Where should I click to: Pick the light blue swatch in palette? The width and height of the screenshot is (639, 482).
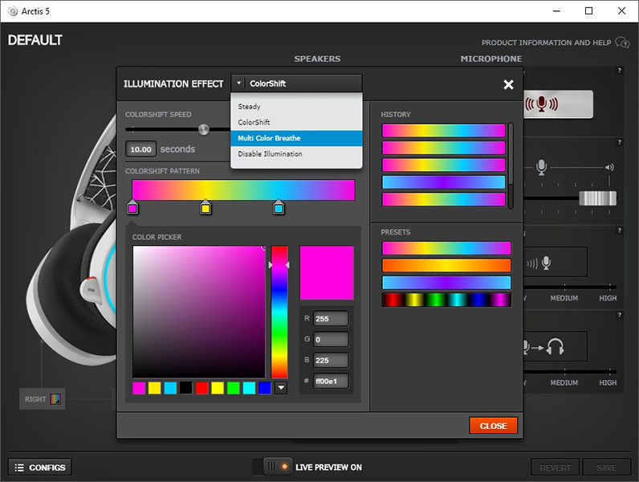(170, 388)
